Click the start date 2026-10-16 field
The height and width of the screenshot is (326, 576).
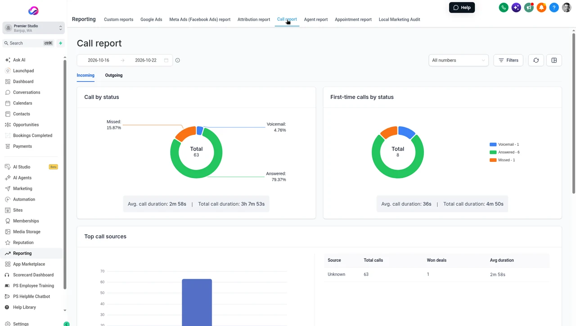(99, 60)
